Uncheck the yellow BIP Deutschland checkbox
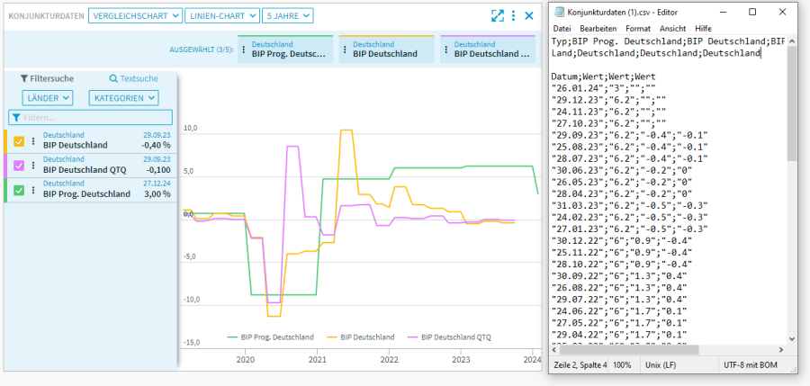 [x=19, y=140]
